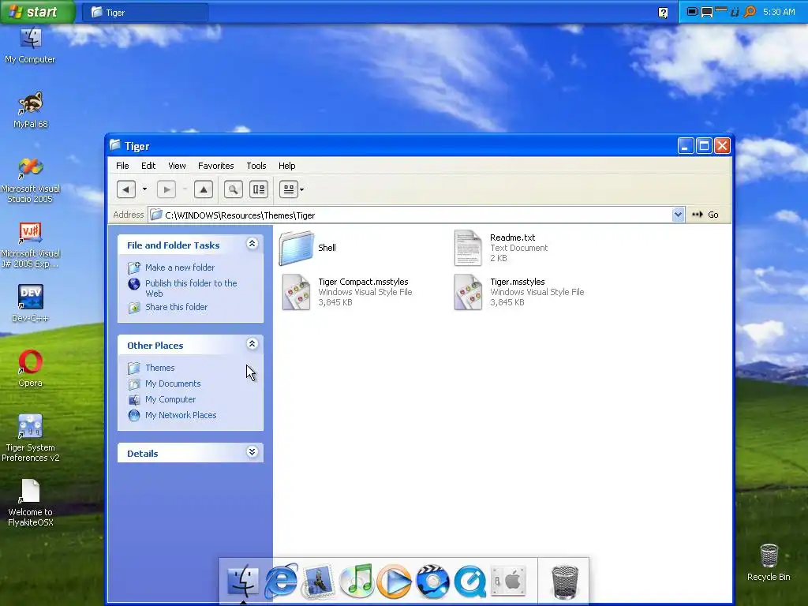Open the Mail stamp icon in dock
Viewport: 808px width, 606px height.
319,582
